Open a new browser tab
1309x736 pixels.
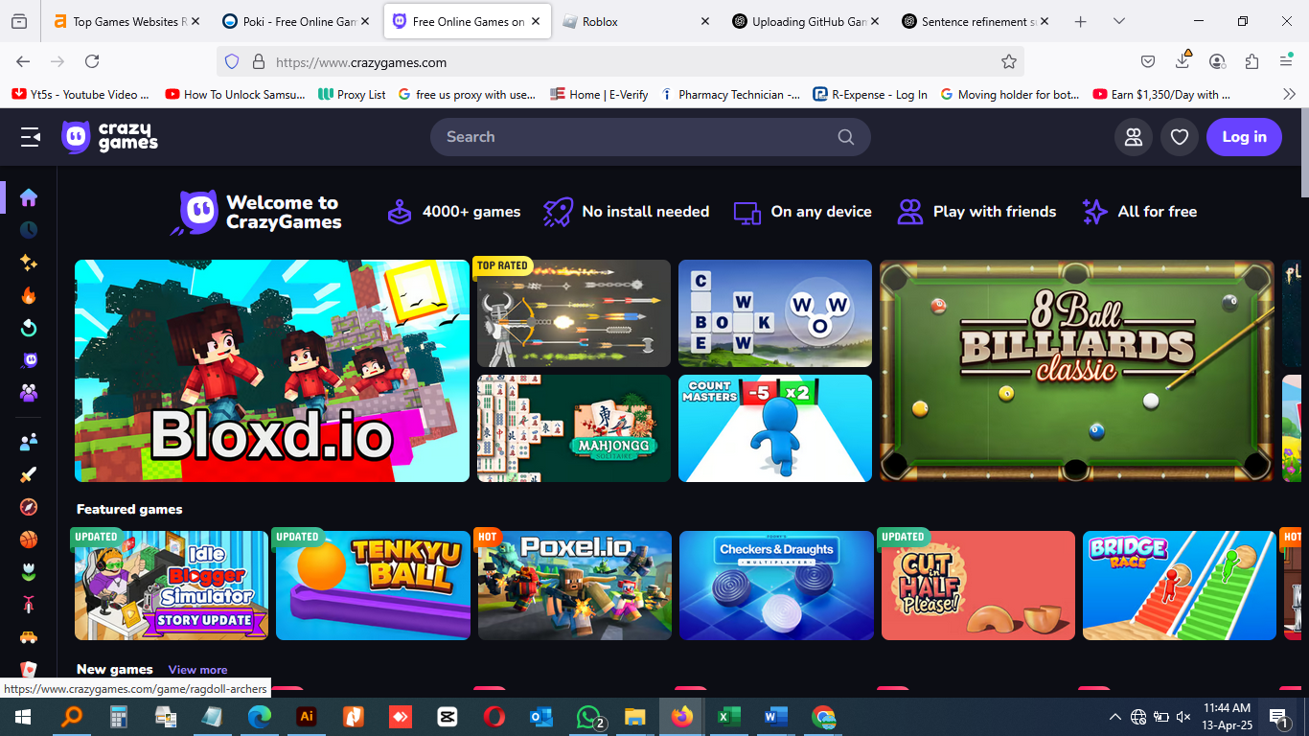[x=1080, y=21]
